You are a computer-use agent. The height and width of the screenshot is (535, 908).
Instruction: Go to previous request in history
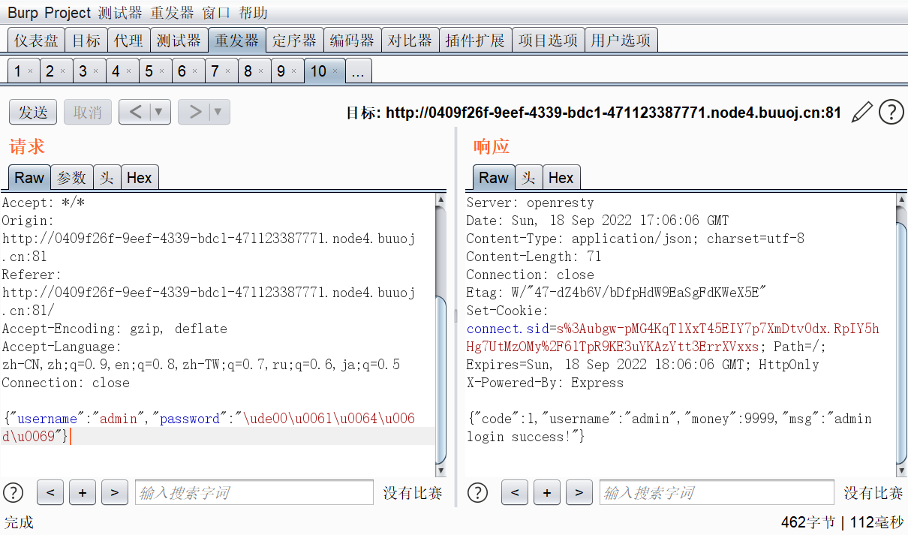[135, 113]
